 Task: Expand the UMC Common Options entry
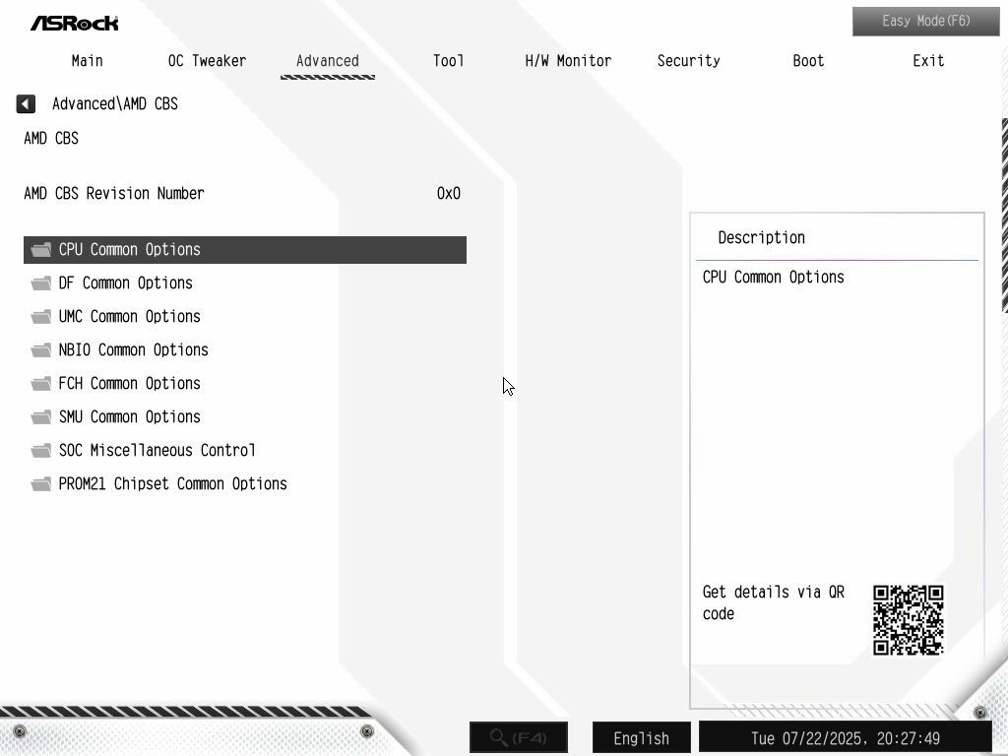point(245,316)
